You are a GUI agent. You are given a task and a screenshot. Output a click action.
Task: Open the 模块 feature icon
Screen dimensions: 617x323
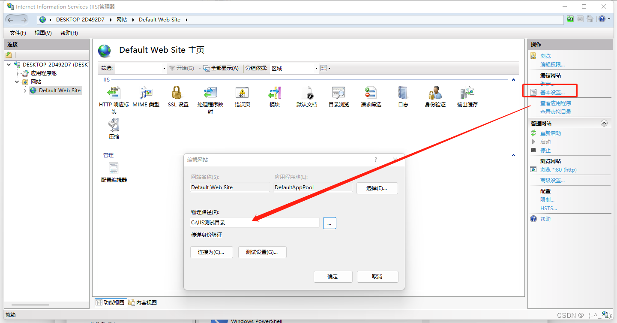click(x=275, y=93)
